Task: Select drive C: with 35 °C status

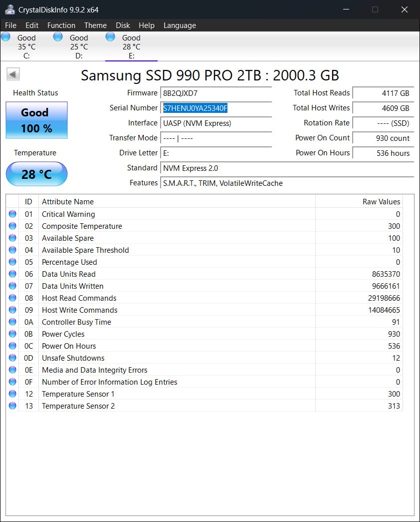Action: [x=26, y=46]
